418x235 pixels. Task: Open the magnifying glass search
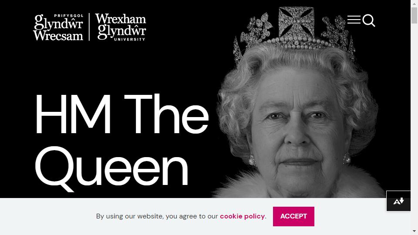pos(369,20)
